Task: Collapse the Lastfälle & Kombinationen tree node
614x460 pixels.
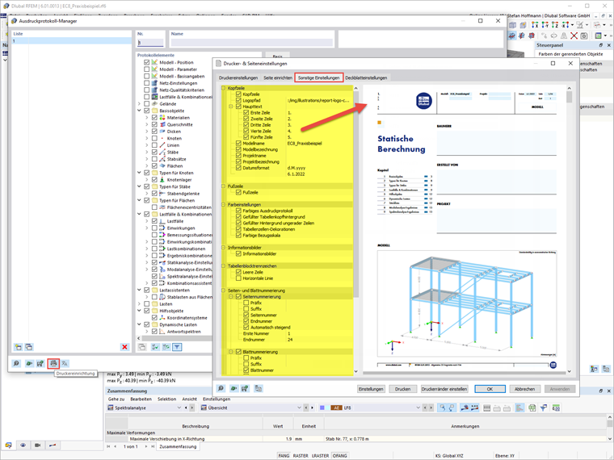Action: click(x=139, y=214)
